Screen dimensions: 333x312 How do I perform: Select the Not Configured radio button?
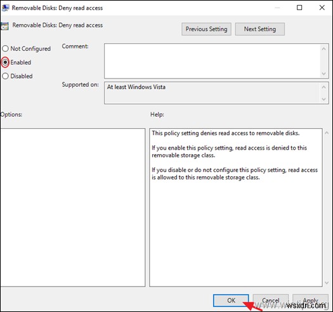[x=5, y=49]
